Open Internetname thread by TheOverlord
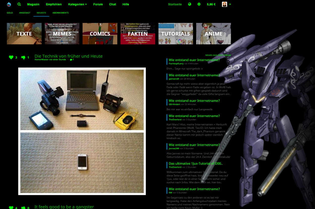 tap(194, 116)
